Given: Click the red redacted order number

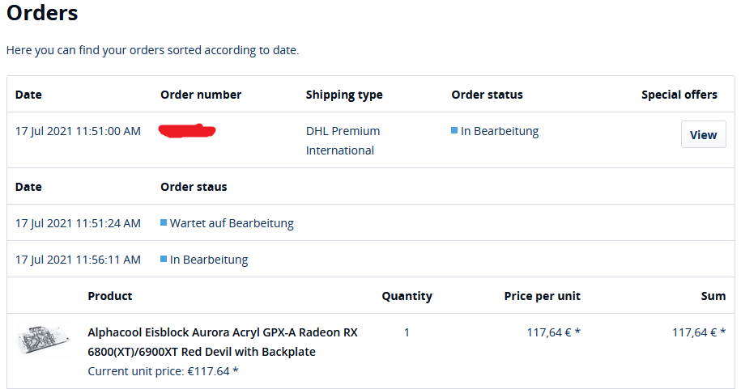Looking at the screenshot, I should pos(187,129).
